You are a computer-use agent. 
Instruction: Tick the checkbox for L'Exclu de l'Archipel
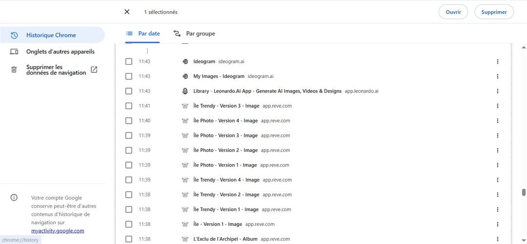129,239
